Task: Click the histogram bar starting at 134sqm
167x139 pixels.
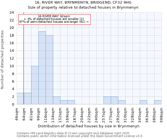Action: coord(57,100)
